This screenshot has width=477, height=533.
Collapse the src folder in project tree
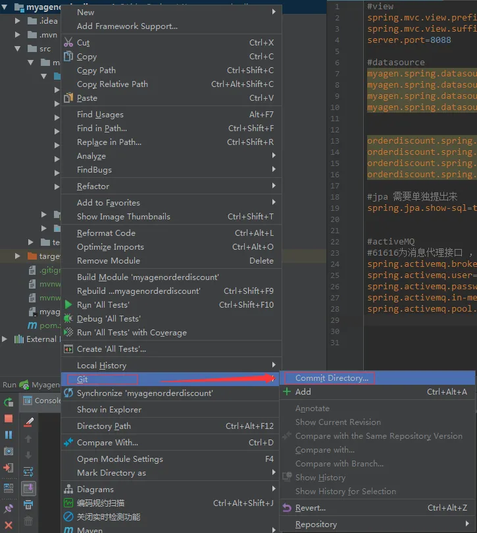click(x=18, y=49)
